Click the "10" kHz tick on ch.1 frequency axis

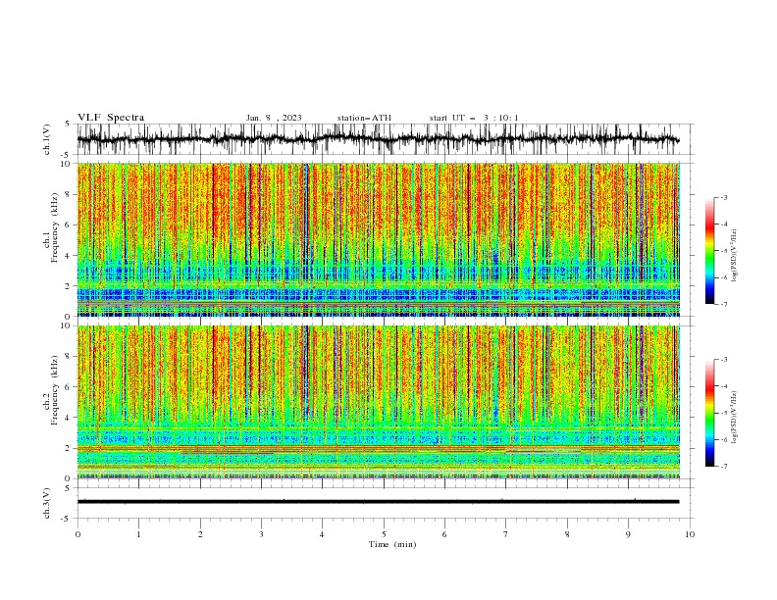click(65, 164)
